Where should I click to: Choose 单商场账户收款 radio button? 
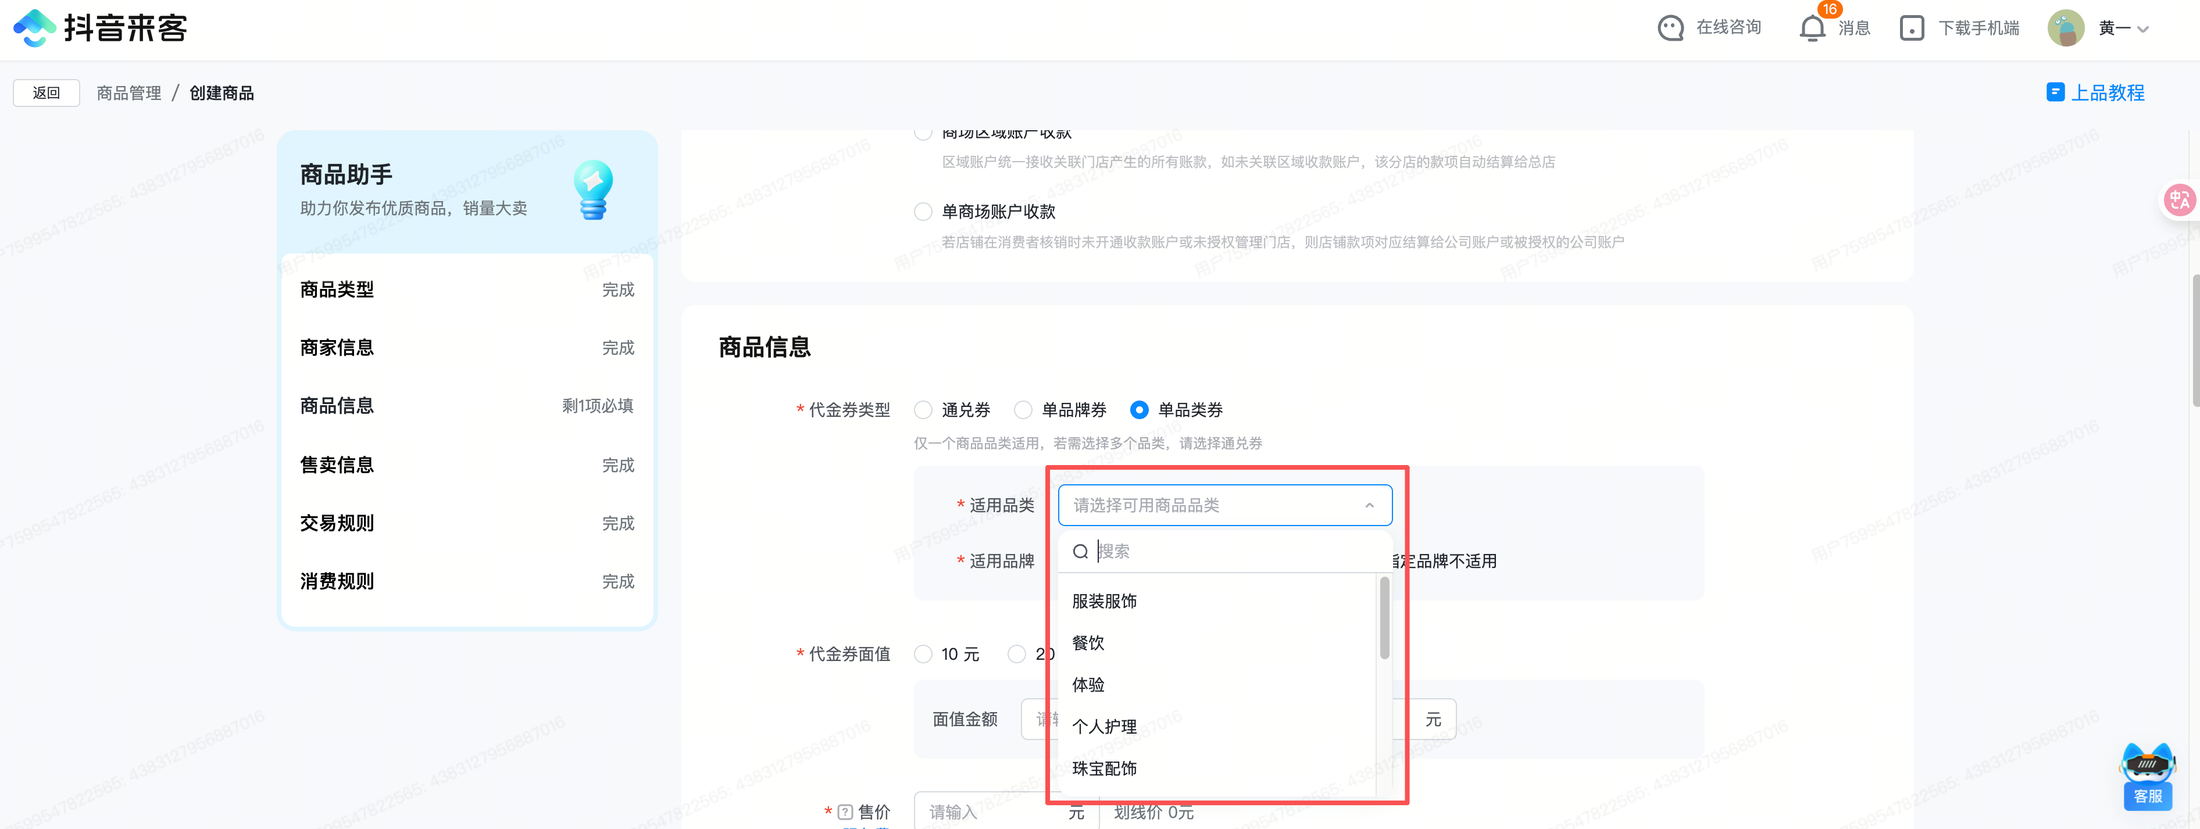(x=923, y=212)
